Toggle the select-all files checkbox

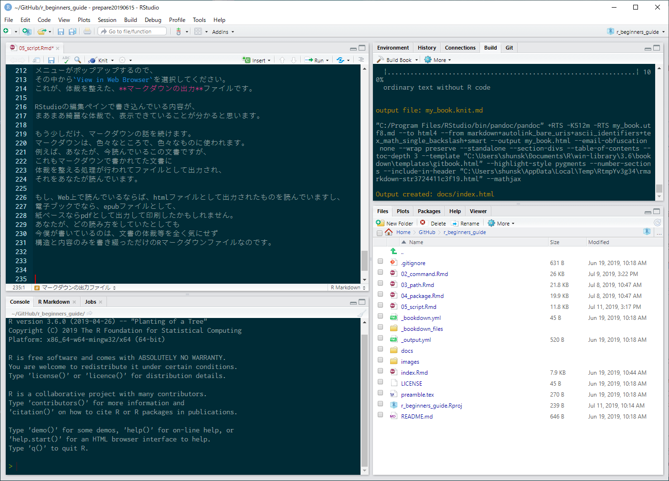(x=380, y=233)
